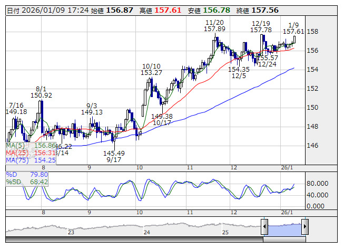Click the 日付 date field in header
Viewport: 344px width, 248px height.
46,10
